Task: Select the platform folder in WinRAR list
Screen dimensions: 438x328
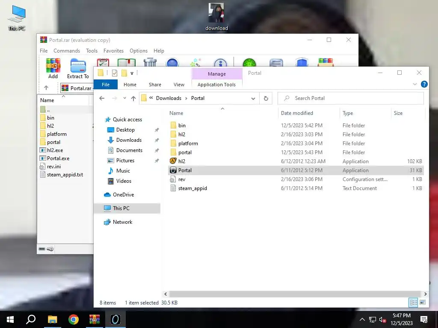Action: [53, 134]
